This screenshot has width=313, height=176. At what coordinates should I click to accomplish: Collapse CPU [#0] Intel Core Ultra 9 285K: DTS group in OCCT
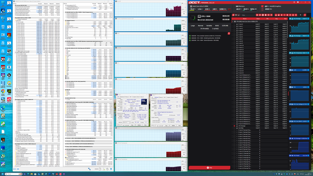pyautogui.click(x=233, y=21)
